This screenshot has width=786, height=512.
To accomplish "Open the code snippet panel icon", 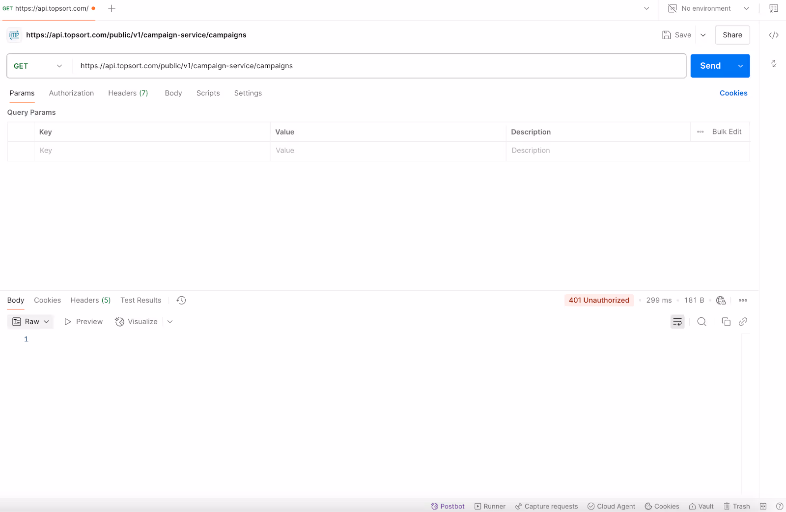I will (x=774, y=35).
